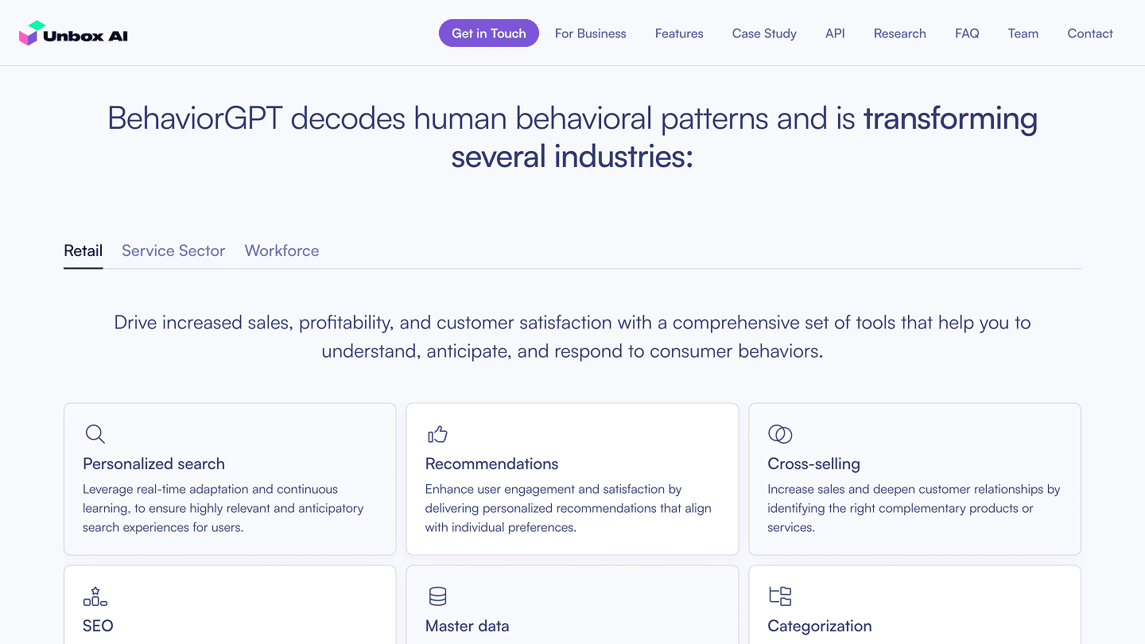Image resolution: width=1145 pixels, height=644 pixels.
Task: Click the Cross-selling card title
Action: pos(814,464)
